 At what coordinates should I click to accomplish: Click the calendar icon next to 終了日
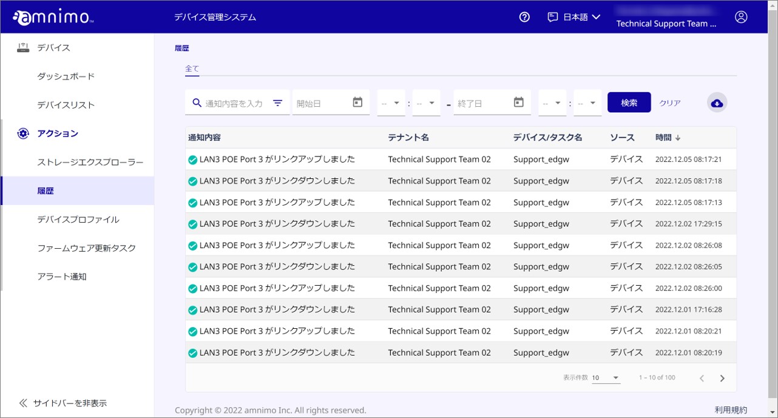click(x=519, y=102)
